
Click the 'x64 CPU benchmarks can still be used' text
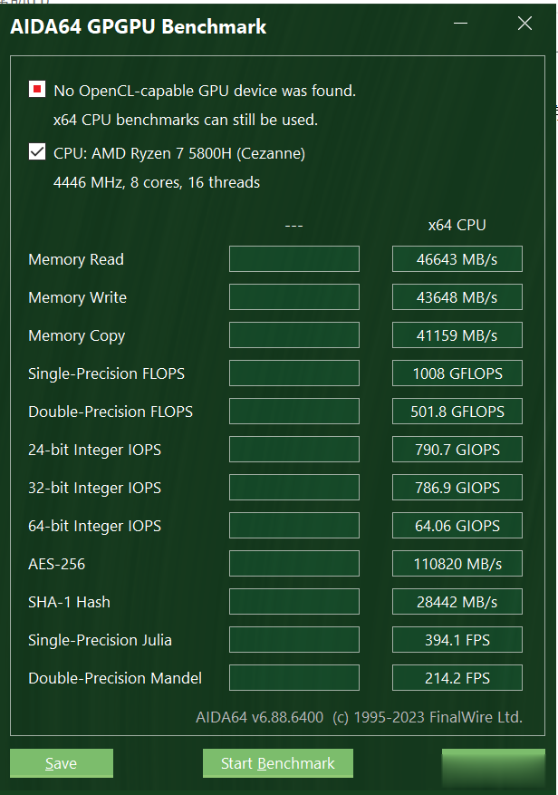tap(186, 120)
